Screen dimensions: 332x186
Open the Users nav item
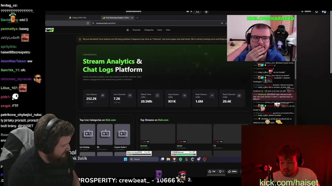click(160, 30)
